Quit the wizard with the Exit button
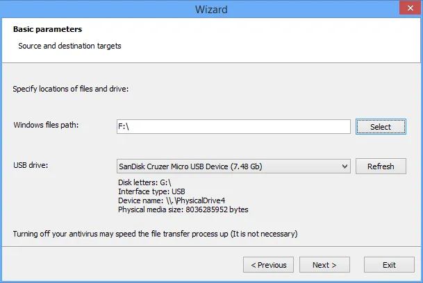423x283 pixels. pos(389,265)
